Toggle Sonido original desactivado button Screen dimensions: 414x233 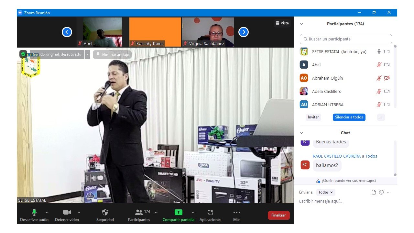(x=57, y=54)
